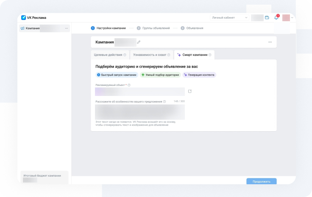Click the pencil icon to rename campaign
The width and height of the screenshot is (312, 197).
point(139,42)
